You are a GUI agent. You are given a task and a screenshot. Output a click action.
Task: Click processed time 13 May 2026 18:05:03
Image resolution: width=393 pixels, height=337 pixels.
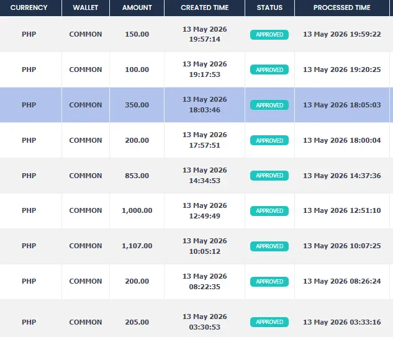click(342, 105)
